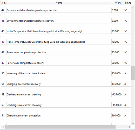This screenshot has height=130, width=135.
Task: Click the horizontal scrollbar right arrow
Action: (x=130, y=127)
